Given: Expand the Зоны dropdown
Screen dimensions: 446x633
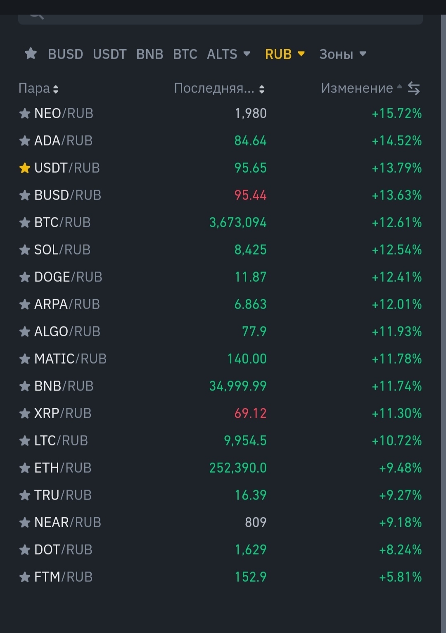Looking at the screenshot, I should (x=342, y=54).
